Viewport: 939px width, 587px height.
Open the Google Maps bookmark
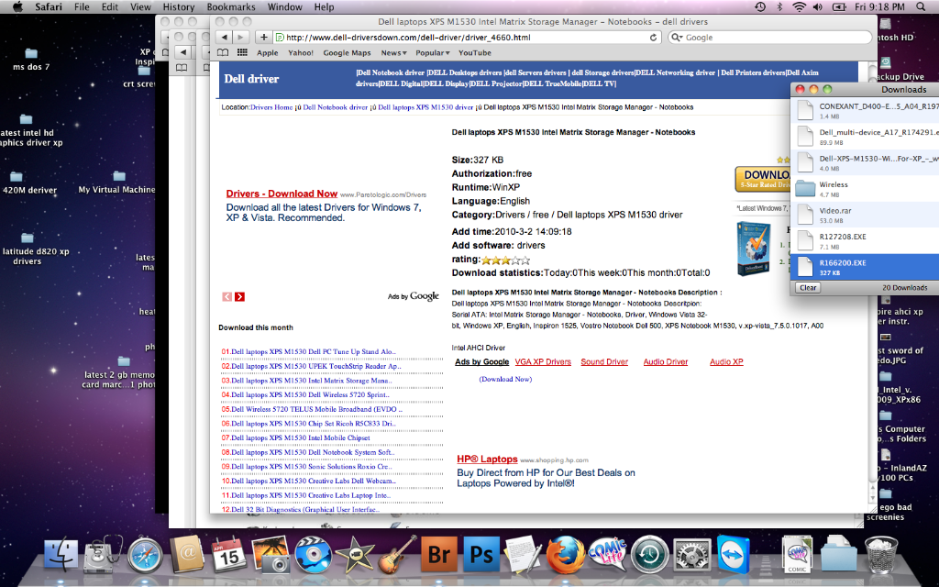(x=347, y=52)
